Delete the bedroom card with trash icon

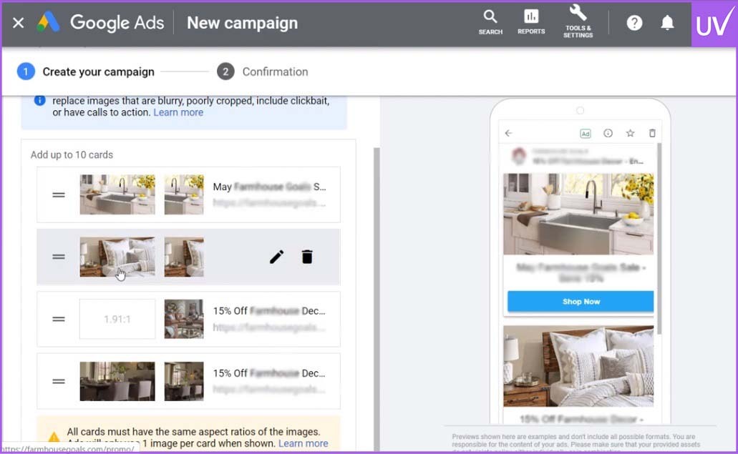(307, 257)
